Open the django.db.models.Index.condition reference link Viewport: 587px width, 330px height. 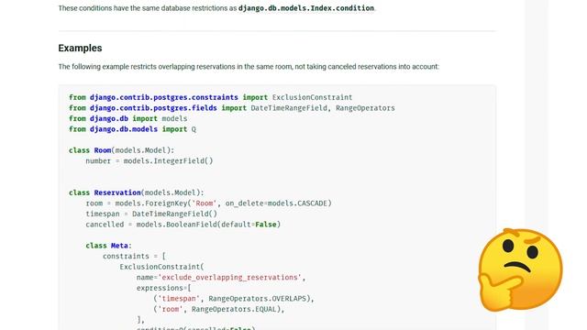point(306,8)
